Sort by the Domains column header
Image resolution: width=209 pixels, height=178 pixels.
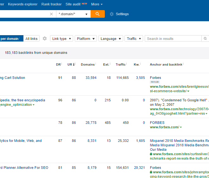(x=88, y=65)
